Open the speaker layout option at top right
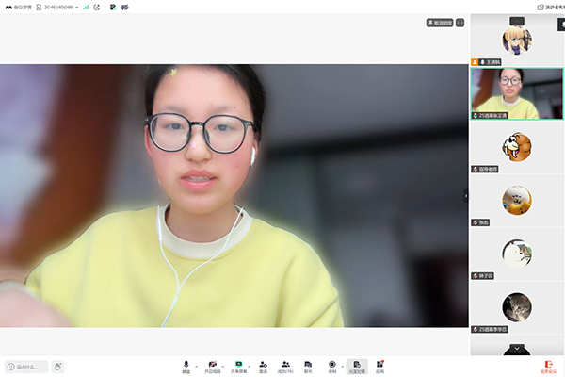Image resolution: width=565 pixels, height=377 pixels. point(551,8)
